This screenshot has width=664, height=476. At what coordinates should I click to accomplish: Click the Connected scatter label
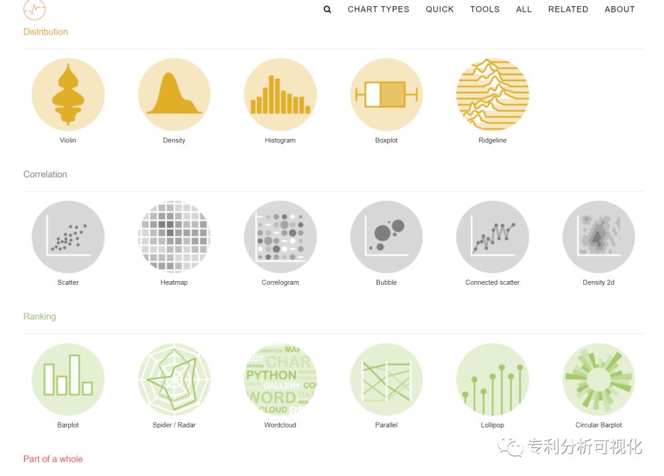[x=492, y=282]
